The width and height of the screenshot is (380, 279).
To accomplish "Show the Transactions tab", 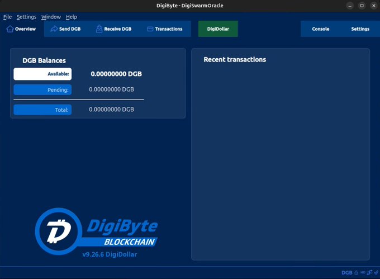I will tap(165, 29).
